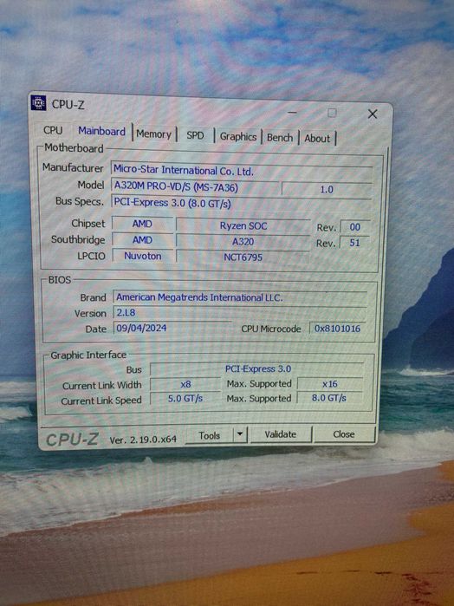Click the CPU-Z app icon in title bar
The width and height of the screenshot is (454, 606).
(x=38, y=103)
